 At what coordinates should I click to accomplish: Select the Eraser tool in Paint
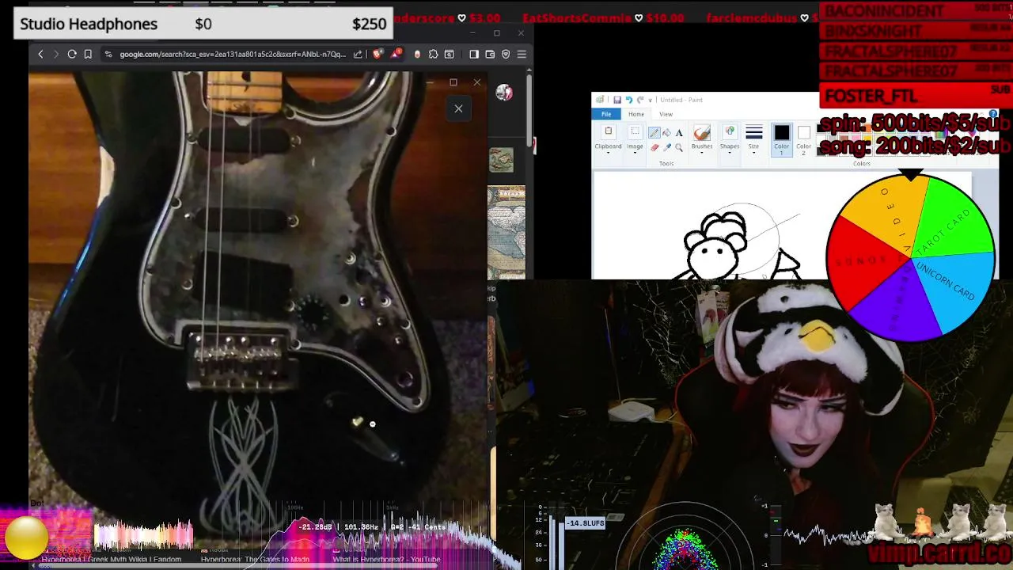click(654, 147)
